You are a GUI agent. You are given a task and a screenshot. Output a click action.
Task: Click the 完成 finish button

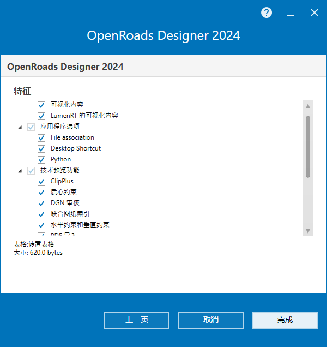point(285,320)
